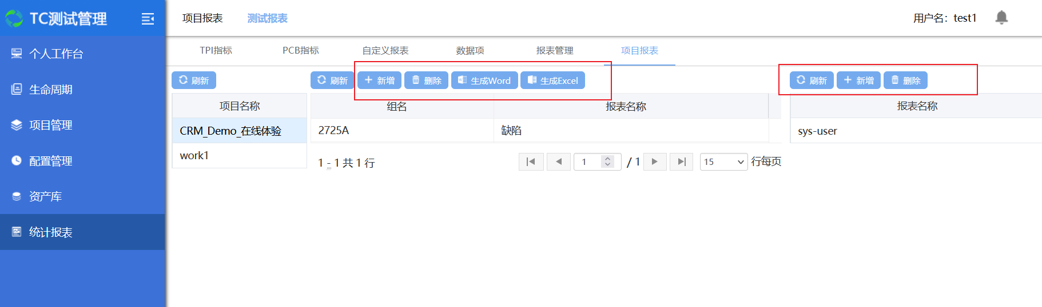Go to first page of table
1042x307 pixels.
[x=531, y=161]
